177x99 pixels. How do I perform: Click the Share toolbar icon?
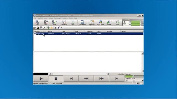pos(109,23)
